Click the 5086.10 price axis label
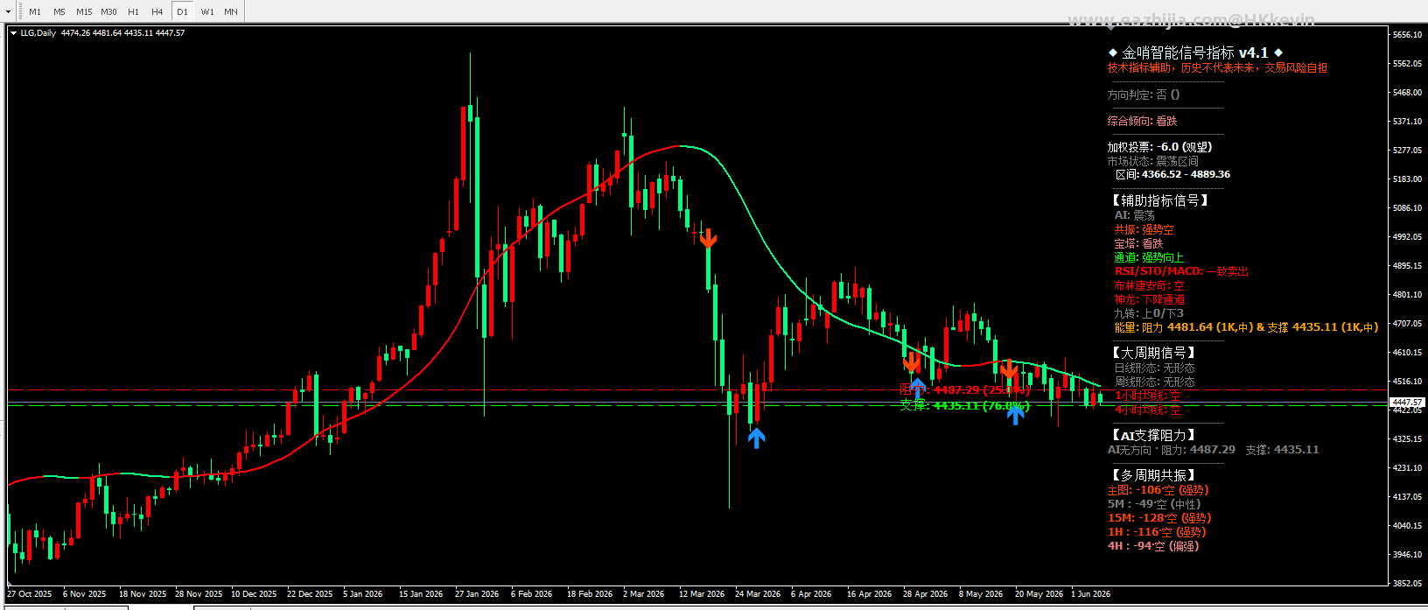The width and height of the screenshot is (1428, 610). point(1407,208)
